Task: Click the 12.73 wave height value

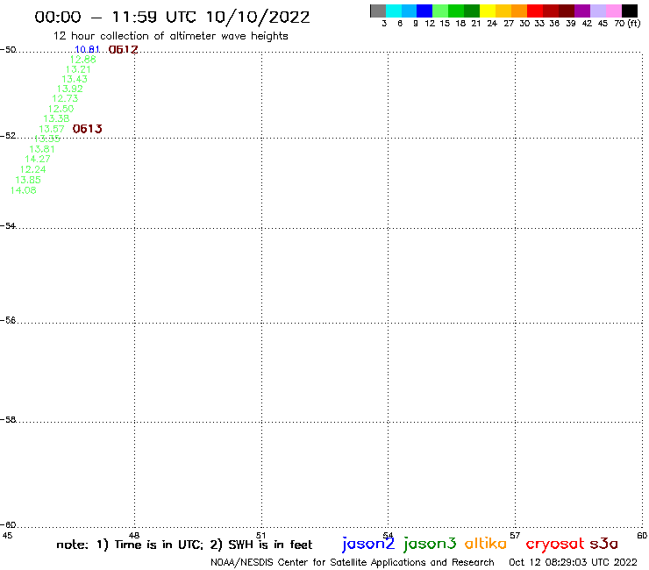Action: point(65,98)
